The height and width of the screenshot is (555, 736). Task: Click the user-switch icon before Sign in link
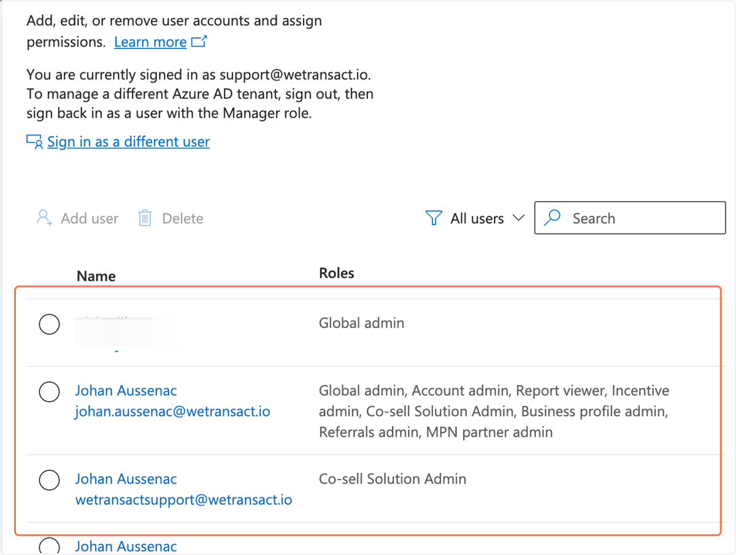(35, 142)
